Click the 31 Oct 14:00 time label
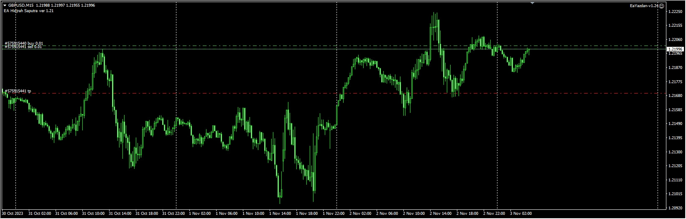 tap(119, 214)
